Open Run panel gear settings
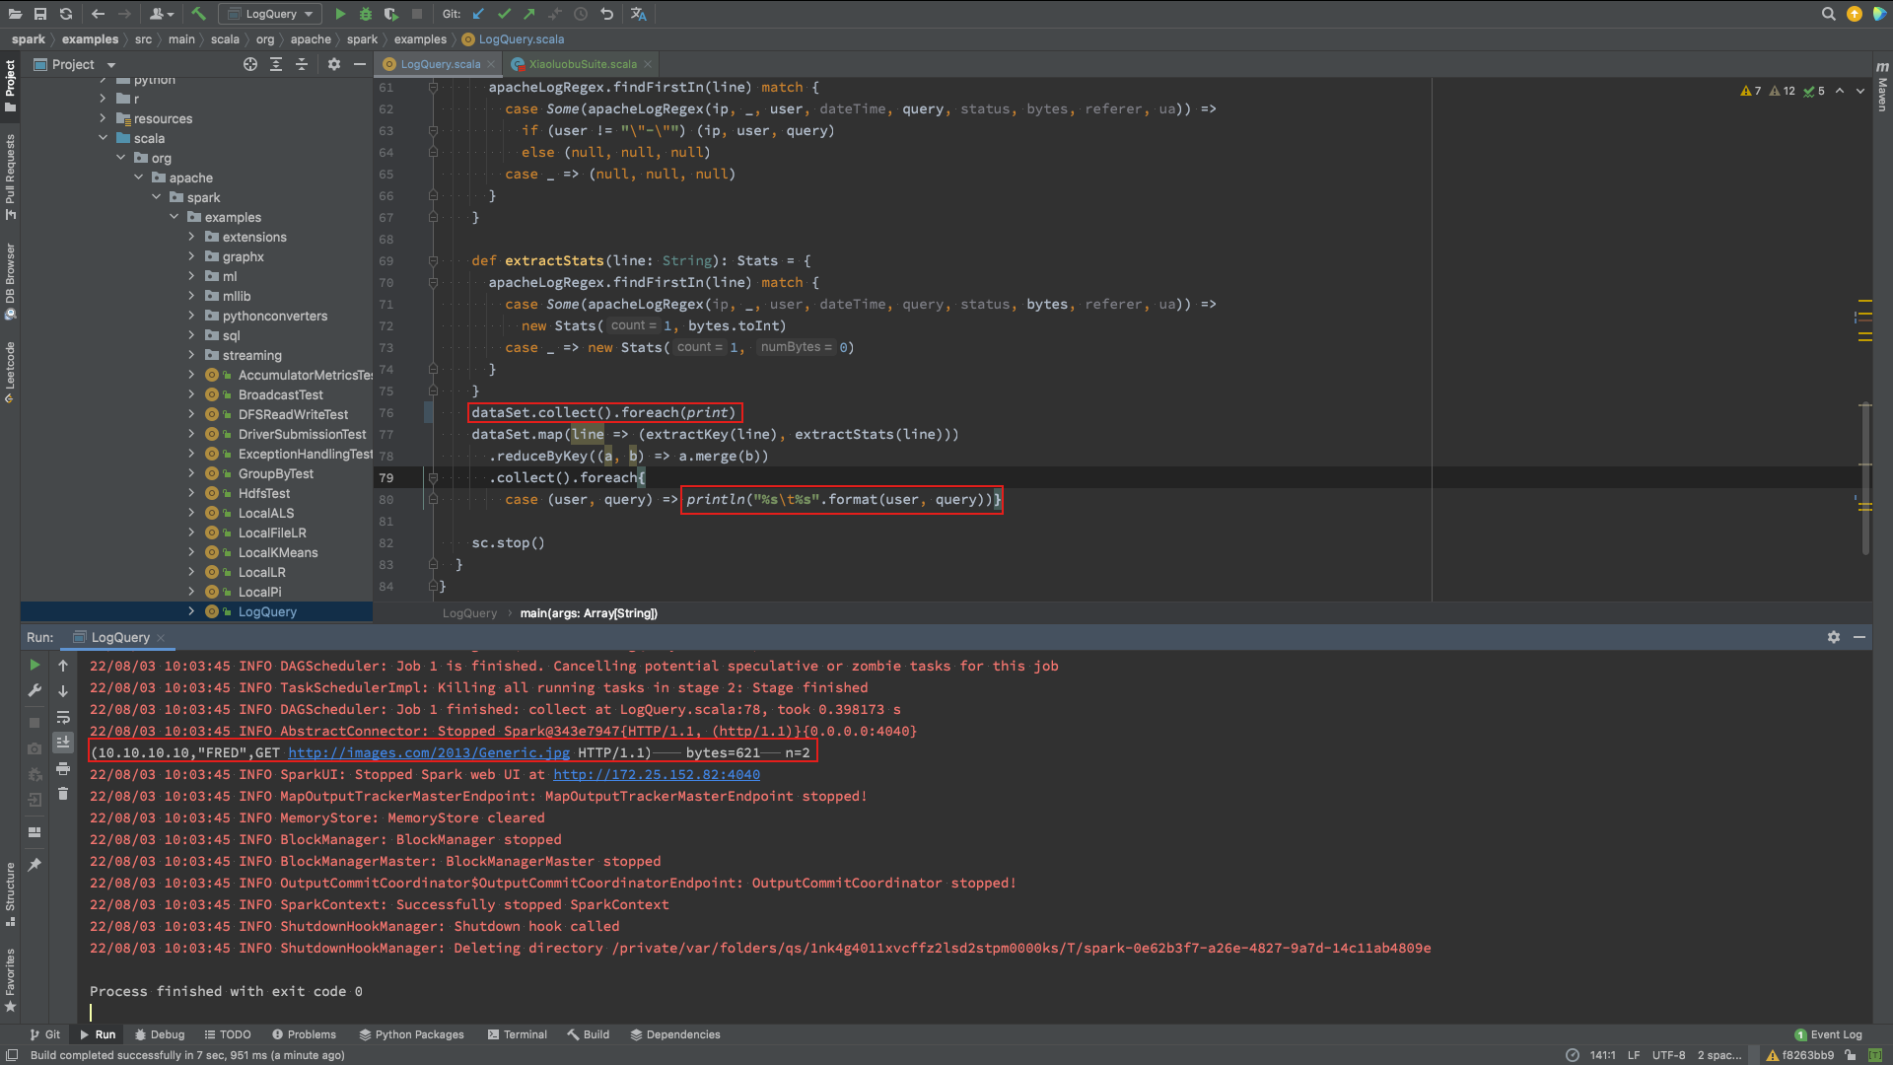 tap(1834, 637)
